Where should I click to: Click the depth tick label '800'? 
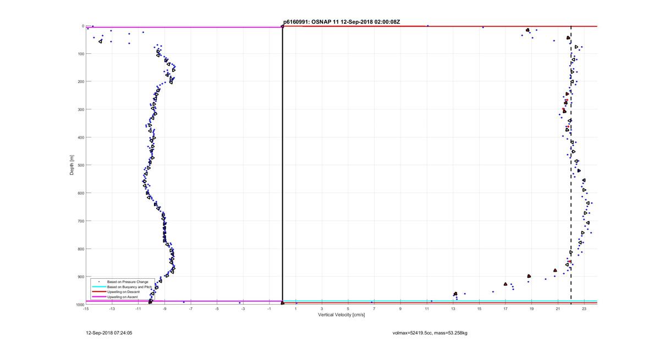click(x=80, y=249)
